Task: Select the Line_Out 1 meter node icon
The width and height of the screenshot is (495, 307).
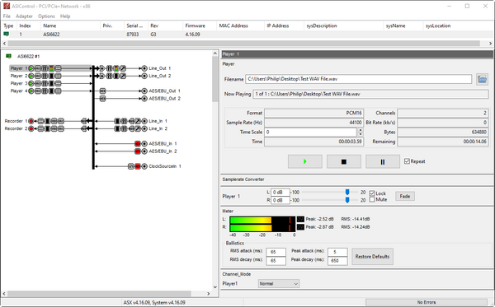Action: point(115,68)
